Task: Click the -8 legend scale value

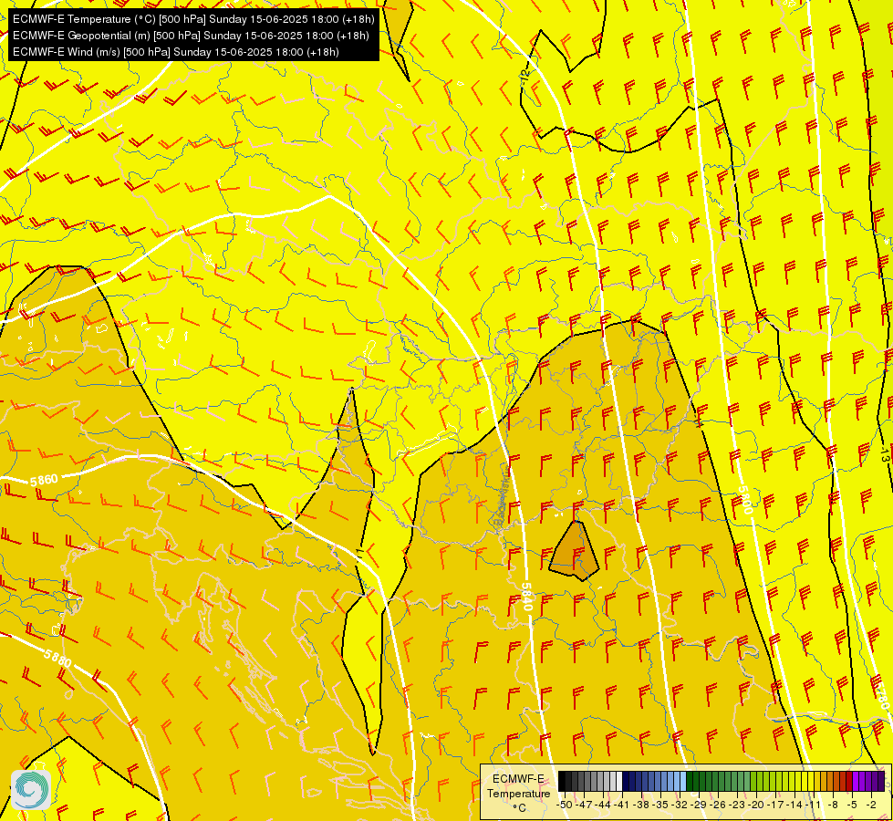Action: (x=833, y=805)
